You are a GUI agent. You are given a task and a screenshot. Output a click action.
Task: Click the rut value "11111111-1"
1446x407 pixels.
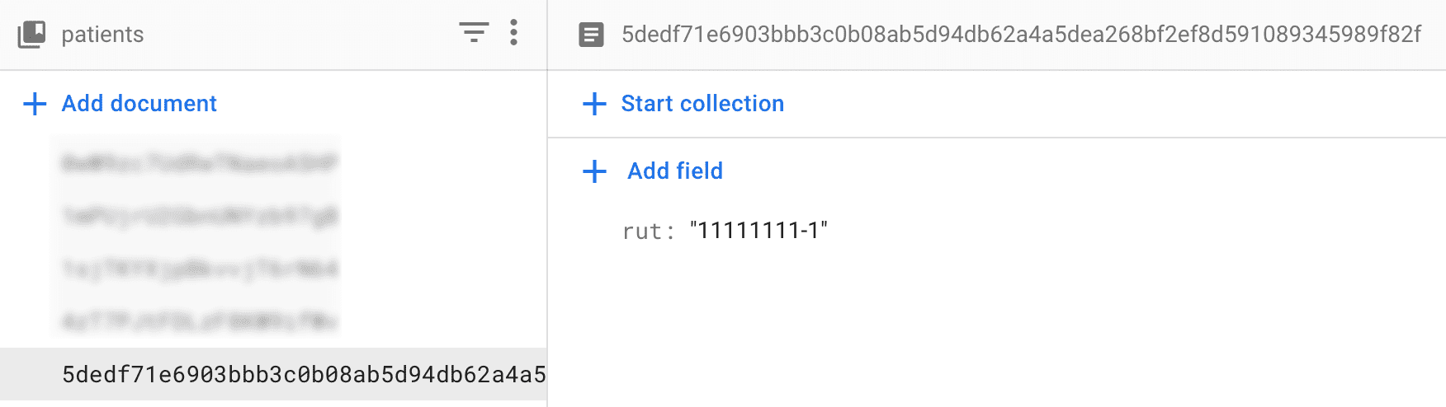(x=758, y=231)
